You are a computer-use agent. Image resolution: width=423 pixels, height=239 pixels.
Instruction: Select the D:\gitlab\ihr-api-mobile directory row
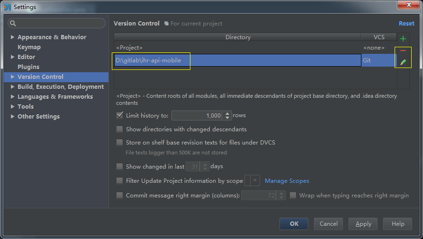click(238, 60)
